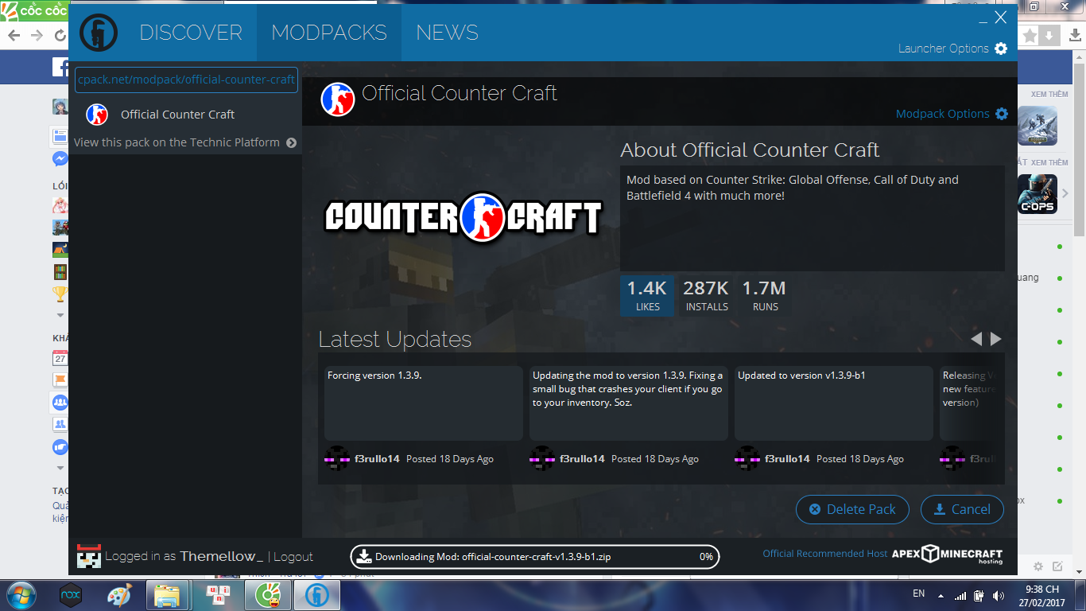Screen dimensions: 1086x611
Task: Click the browser back arrow in Coc Coc
Action: coord(14,36)
